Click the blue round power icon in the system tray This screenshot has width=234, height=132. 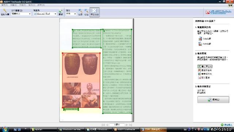189,129
